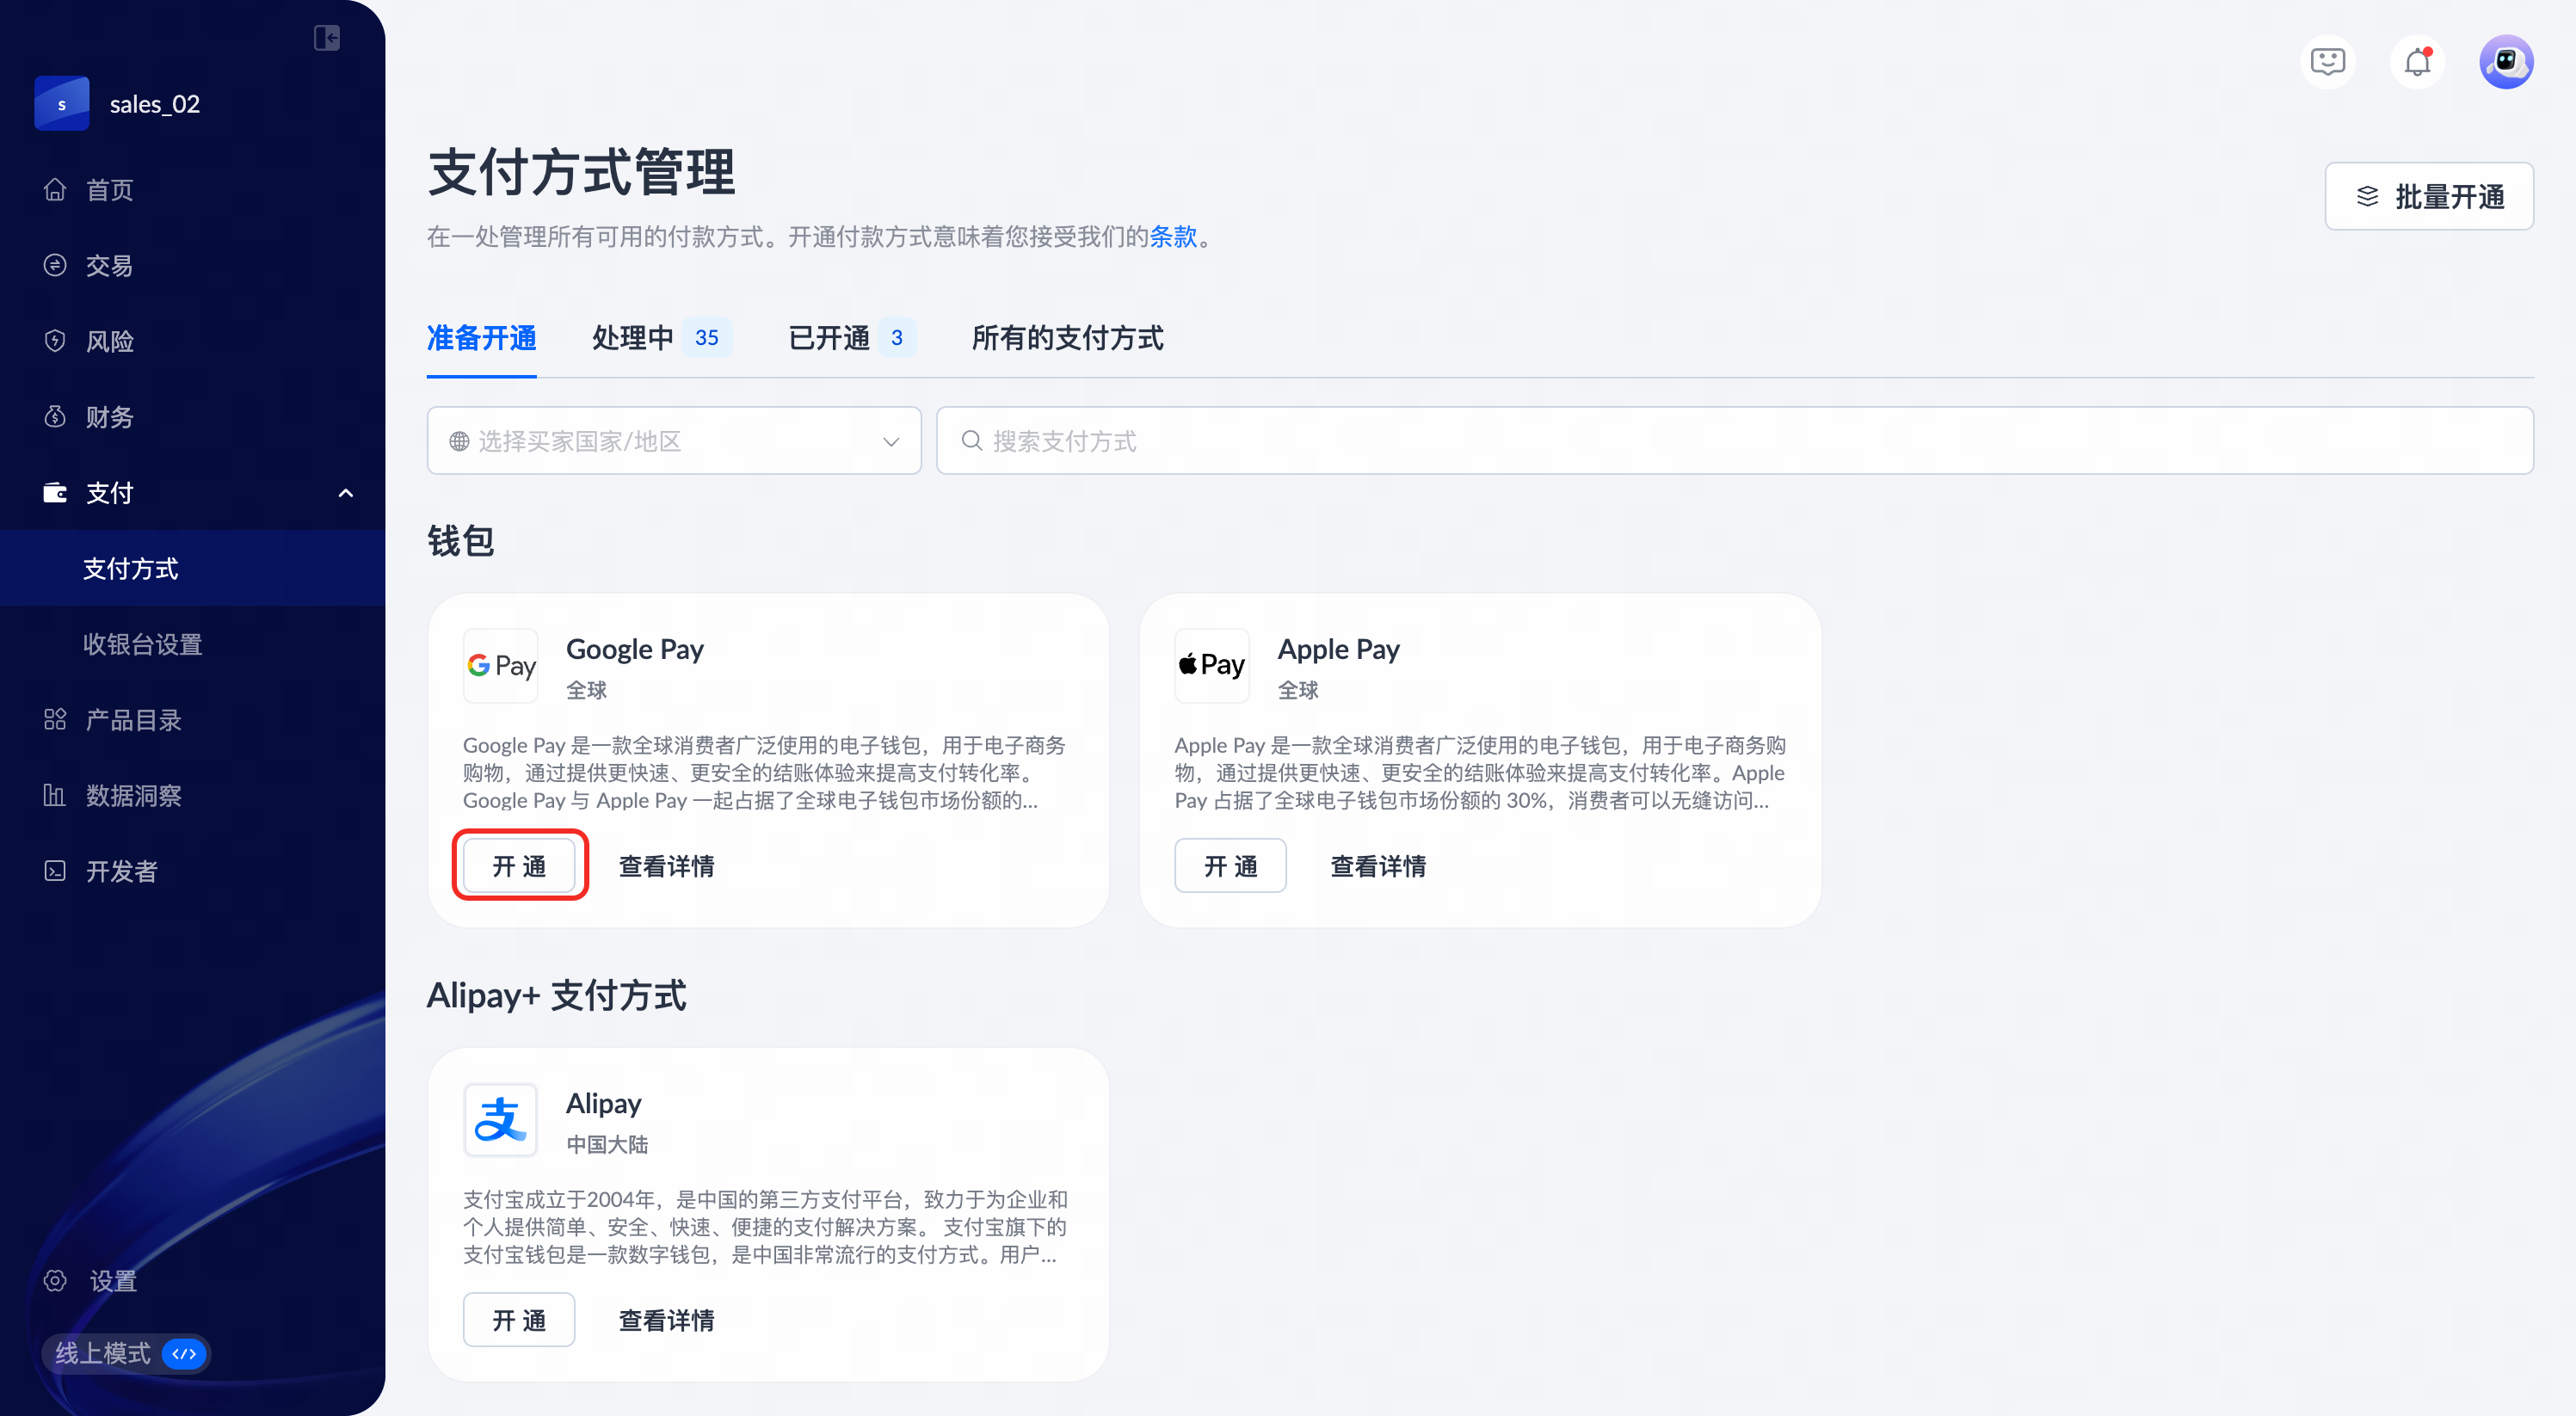Click 开通 for Alipay
This screenshot has width=2576, height=1416.
519,1320
